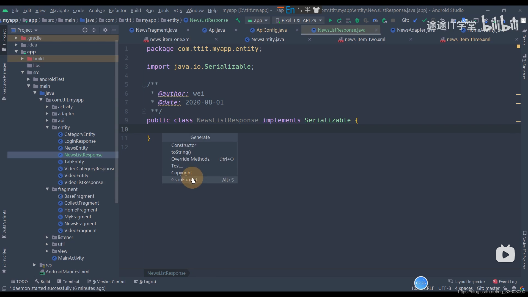528x297 pixels.
Task: Open the Terminal tool window
Action: coord(68,282)
